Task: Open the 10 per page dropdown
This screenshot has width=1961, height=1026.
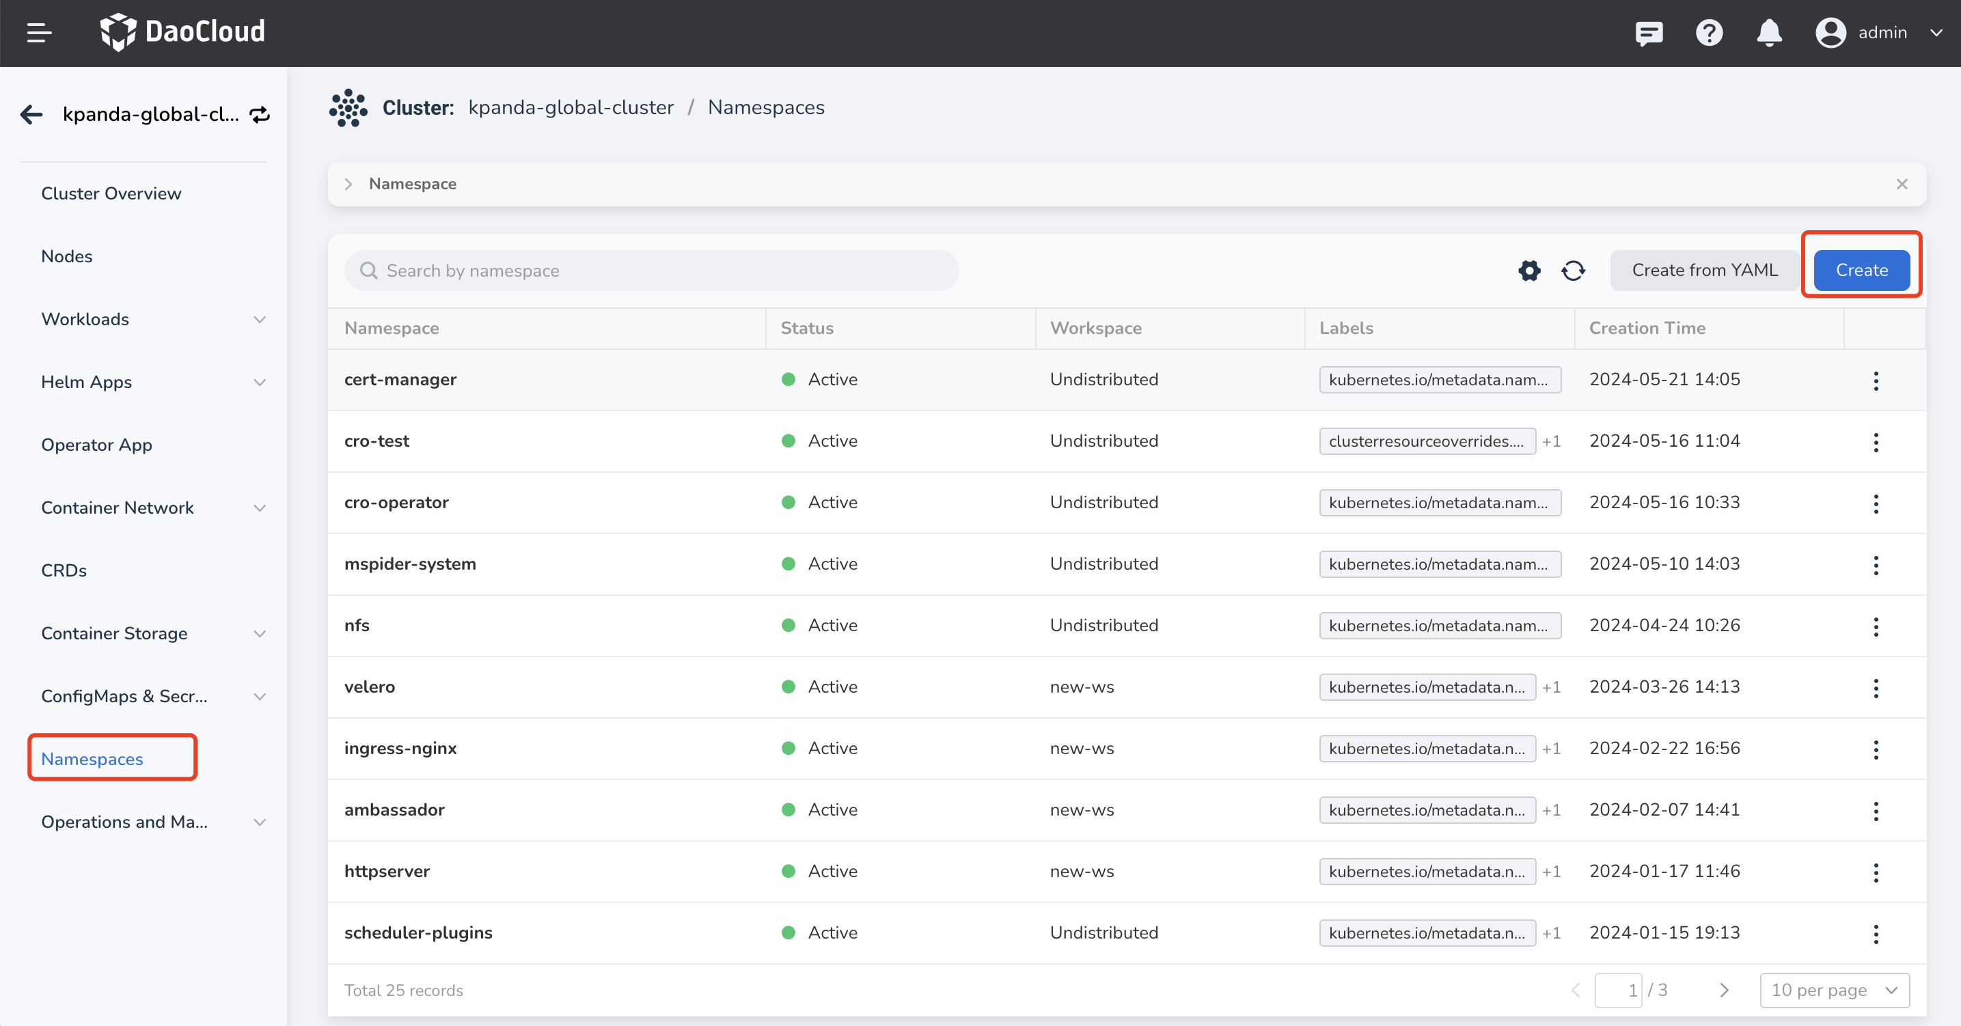Action: pyautogui.click(x=1834, y=990)
